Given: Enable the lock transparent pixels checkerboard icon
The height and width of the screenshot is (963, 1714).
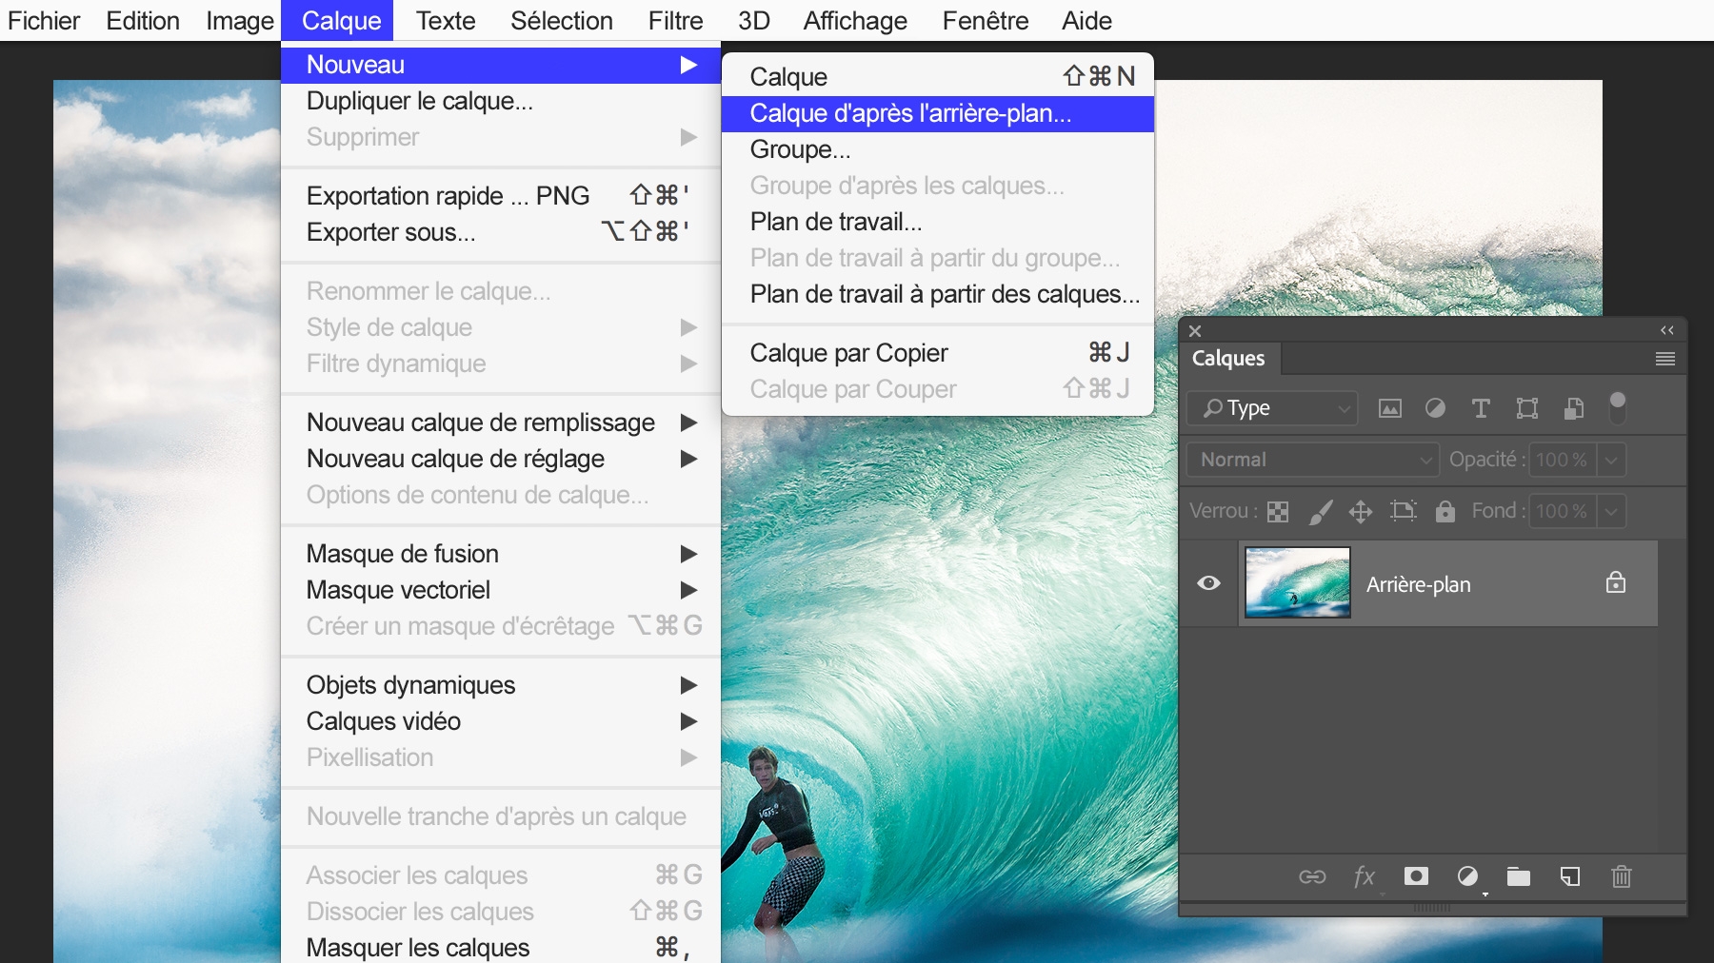Looking at the screenshot, I should coord(1276,511).
